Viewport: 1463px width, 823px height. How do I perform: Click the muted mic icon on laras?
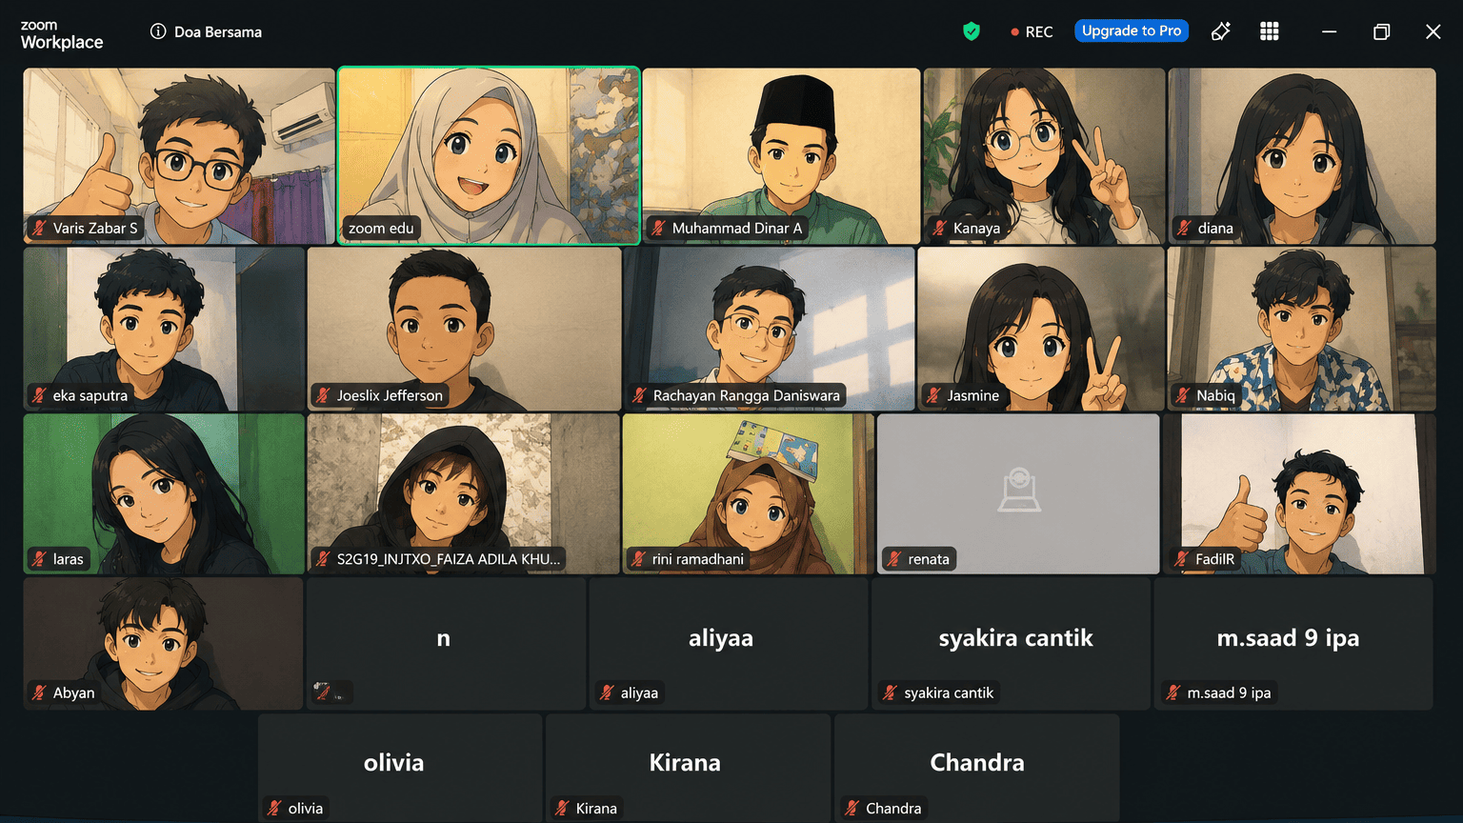[x=39, y=559]
